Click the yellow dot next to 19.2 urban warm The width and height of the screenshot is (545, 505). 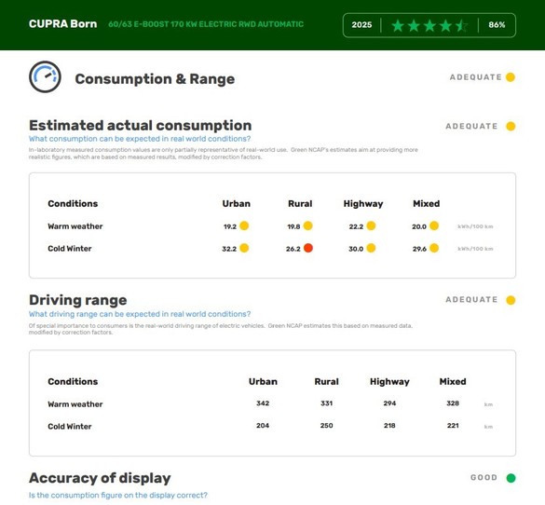[x=244, y=225]
